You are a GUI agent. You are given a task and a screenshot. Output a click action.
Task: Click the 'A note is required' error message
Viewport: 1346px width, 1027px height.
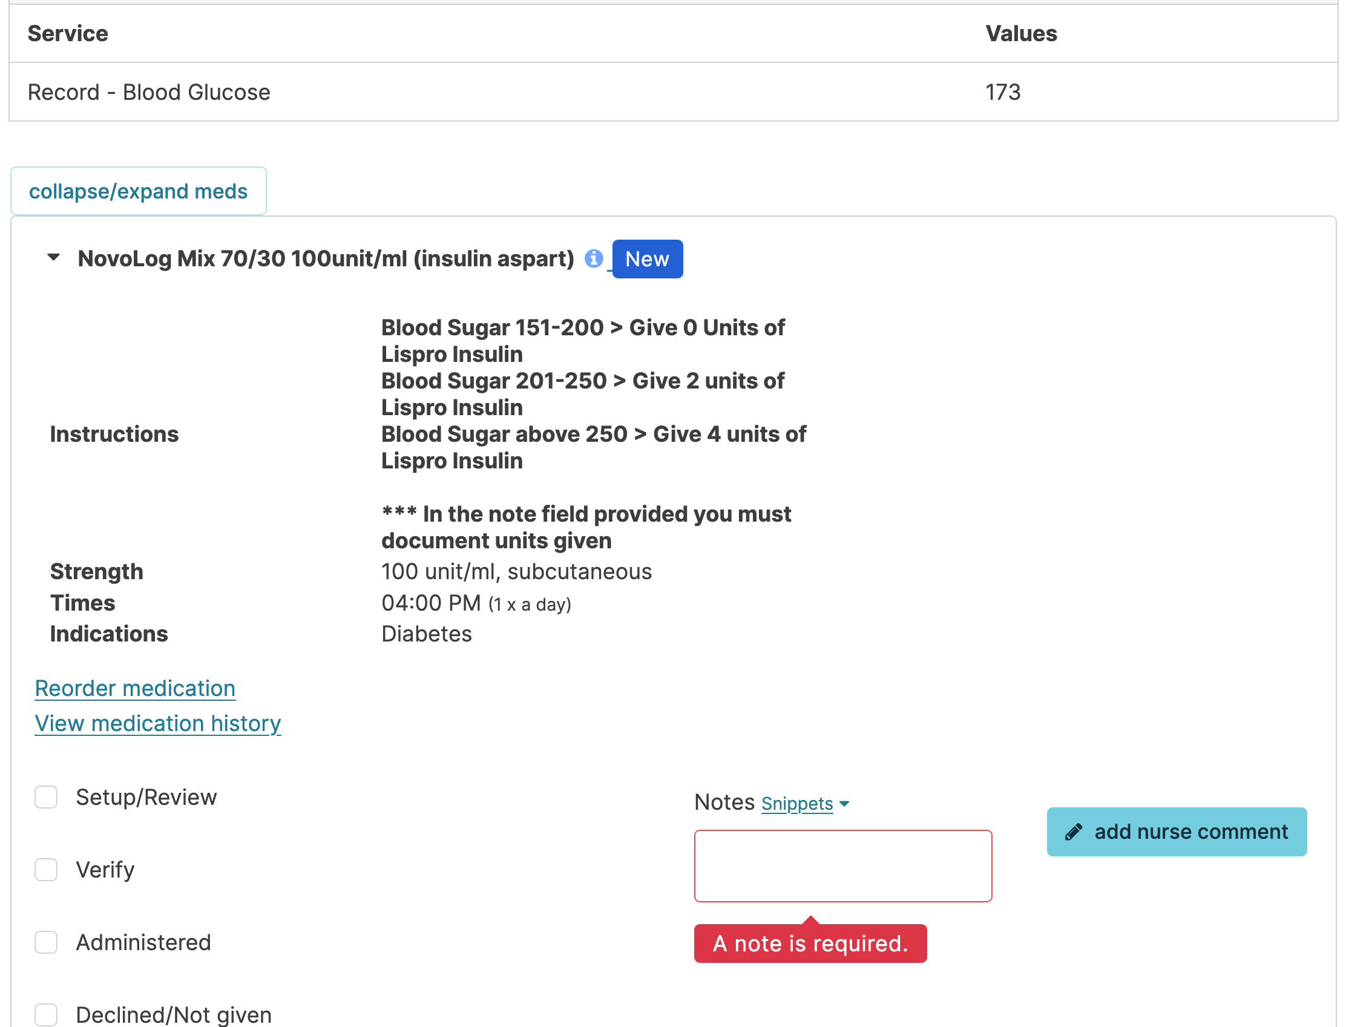(810, 944)
